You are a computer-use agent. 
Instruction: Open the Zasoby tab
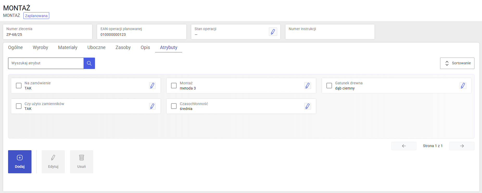[x=123, y=47]
